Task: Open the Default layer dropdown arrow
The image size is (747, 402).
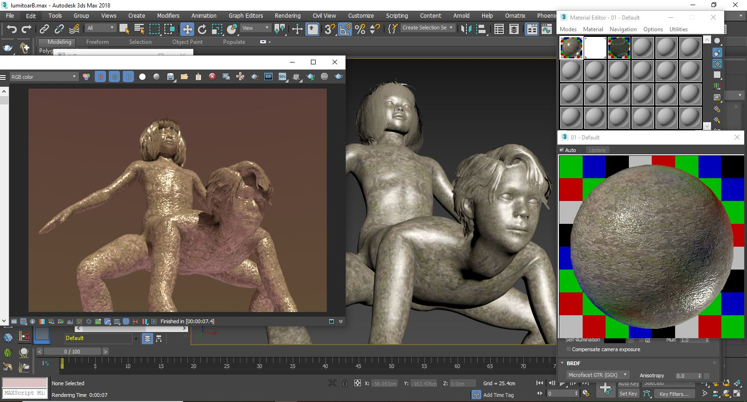Action: pyautogui.click(x=136, y=339)
